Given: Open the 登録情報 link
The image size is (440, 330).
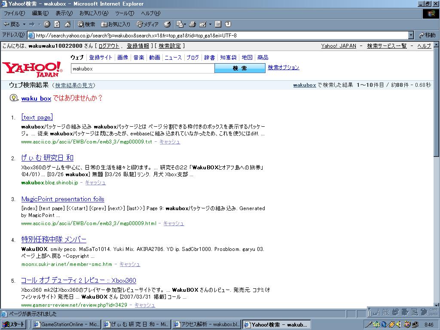Looking at the screenshot, I should [x=138, y=46].
